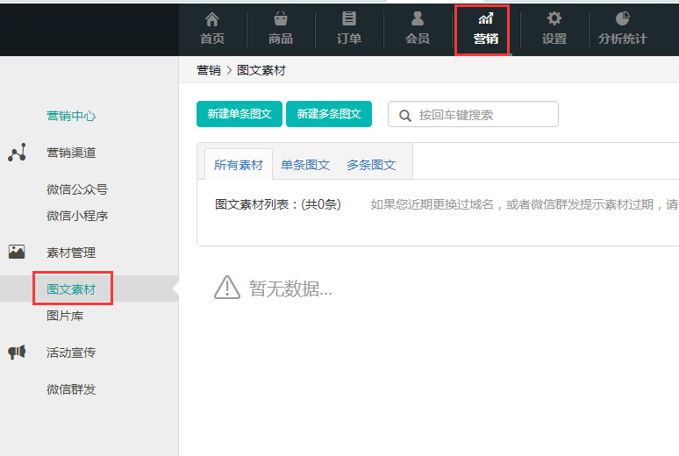Select the 所有素材 tab

point(238,165)
